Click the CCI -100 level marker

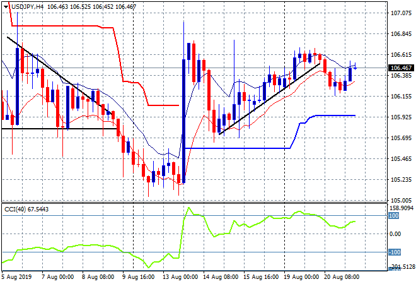395,252
